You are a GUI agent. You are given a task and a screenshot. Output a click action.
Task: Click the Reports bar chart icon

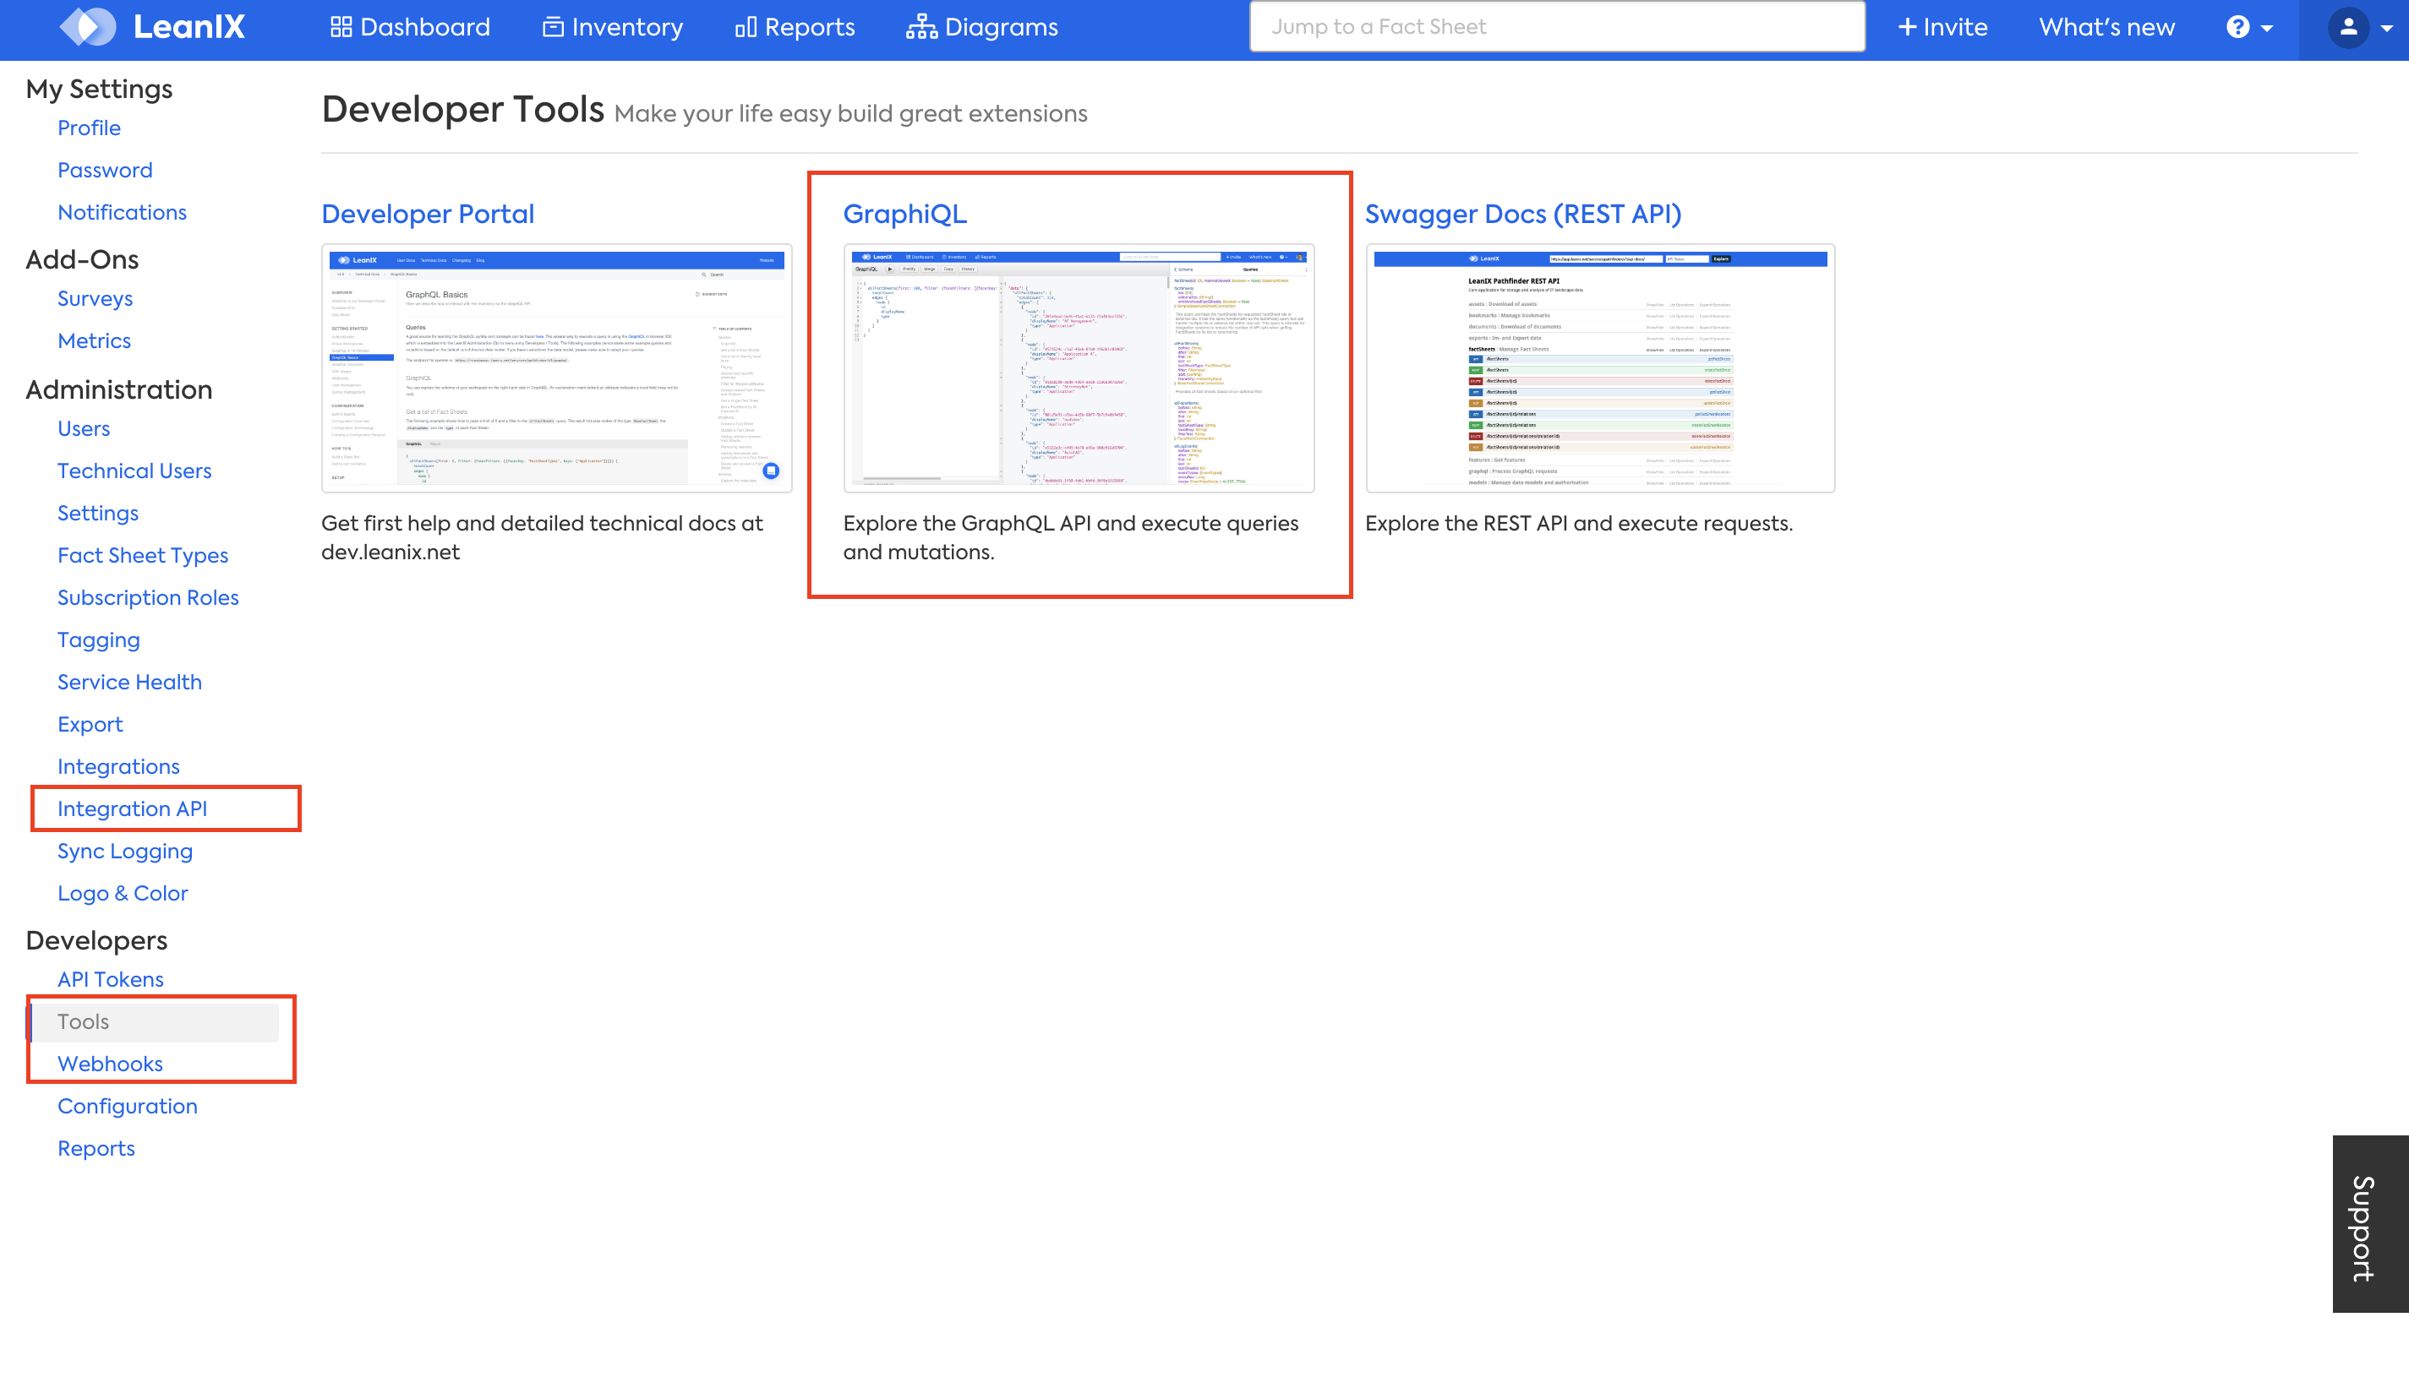point(745,26)
